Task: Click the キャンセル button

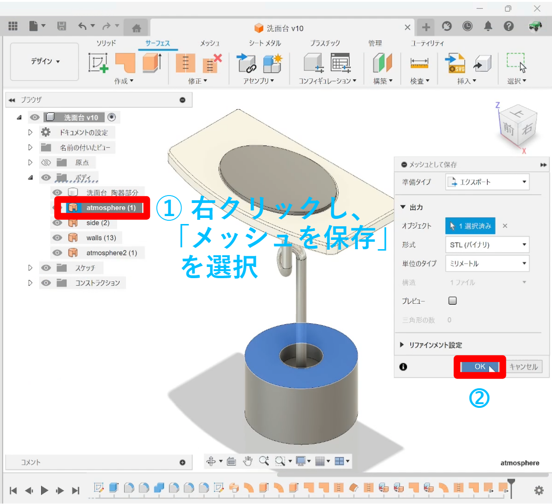Action: tap(523, 367)
